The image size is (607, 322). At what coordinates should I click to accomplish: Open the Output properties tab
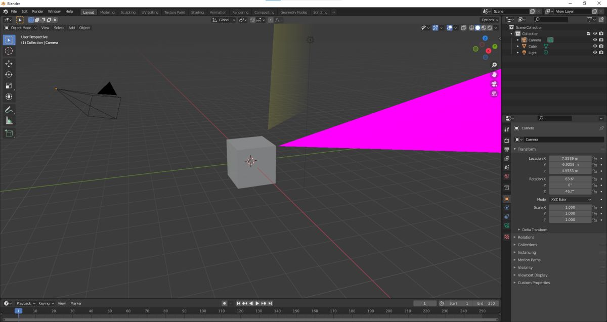(506, 150)
